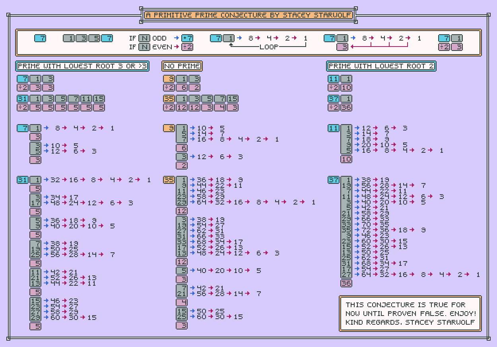Click the orange 9 box beside 10→5 chain
Viewport: 497px width, 347px height.
pyautogui.click(x=169, y=128)
